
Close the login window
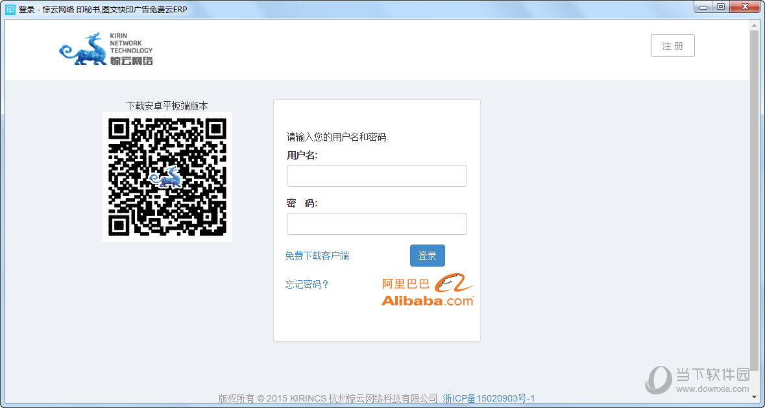pos(745,7)
